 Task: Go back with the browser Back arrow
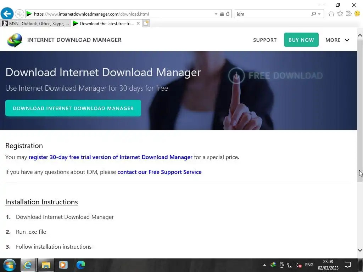tap(7, 14)
